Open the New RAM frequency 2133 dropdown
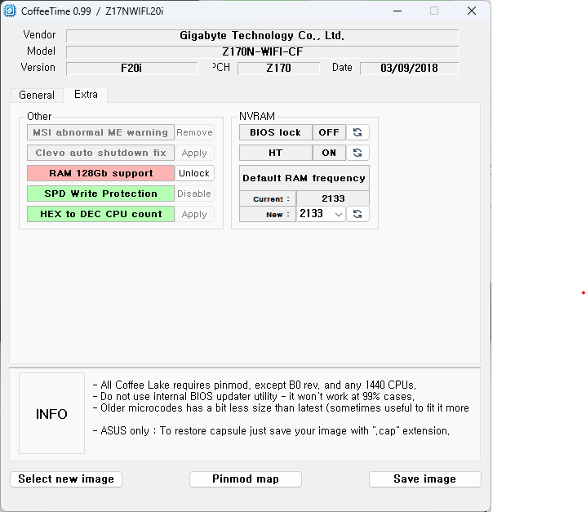The height and width of the screenshot is (512, 586). tap(321, 214)
